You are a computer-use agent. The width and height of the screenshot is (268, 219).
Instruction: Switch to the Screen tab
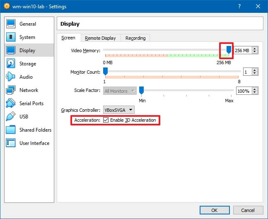pos(68,38)
